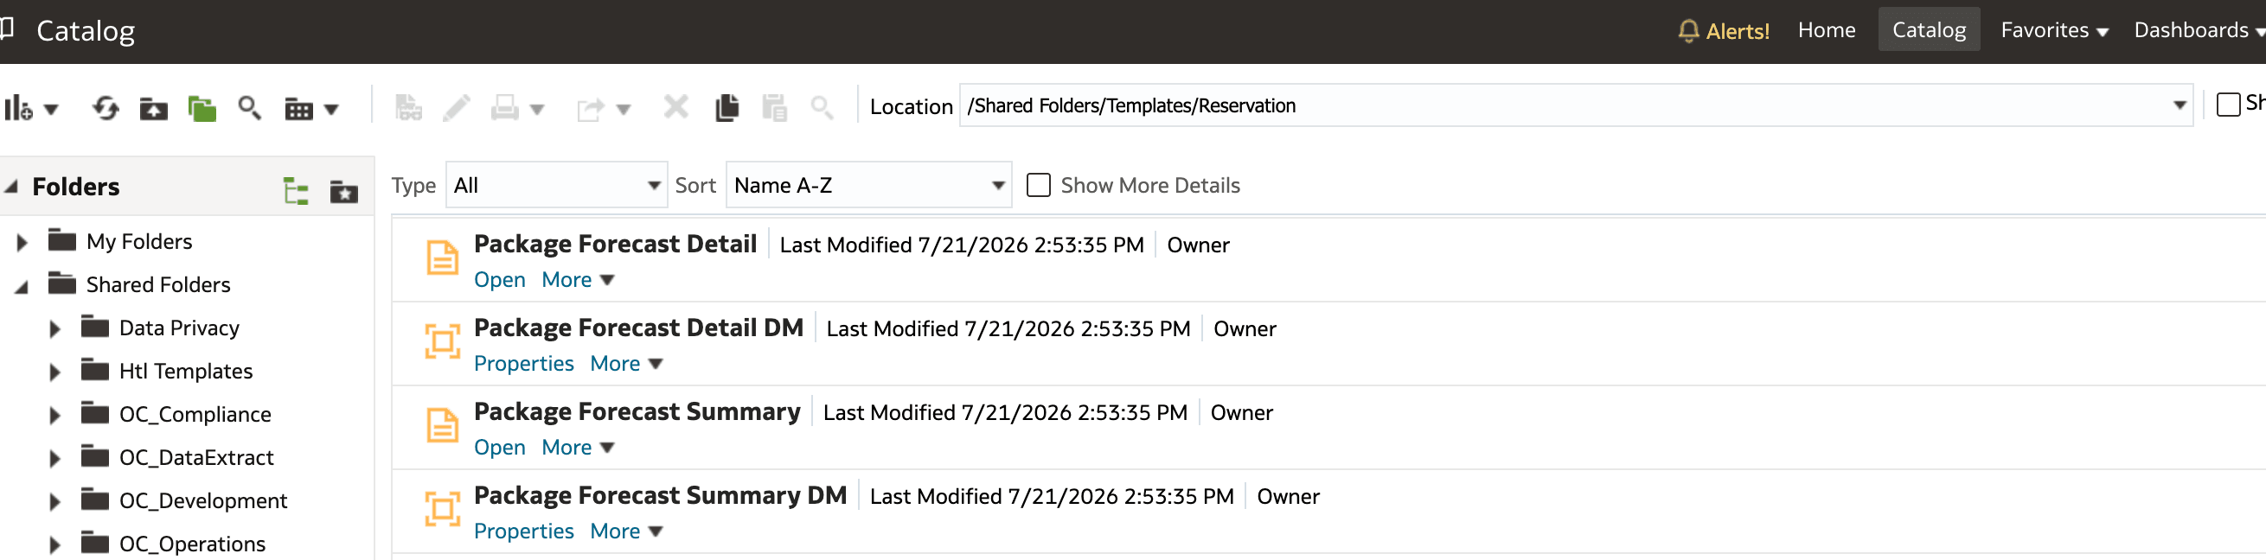
Task: Open the Sort dropdown Name A-Z
Action: click(869, 185)
